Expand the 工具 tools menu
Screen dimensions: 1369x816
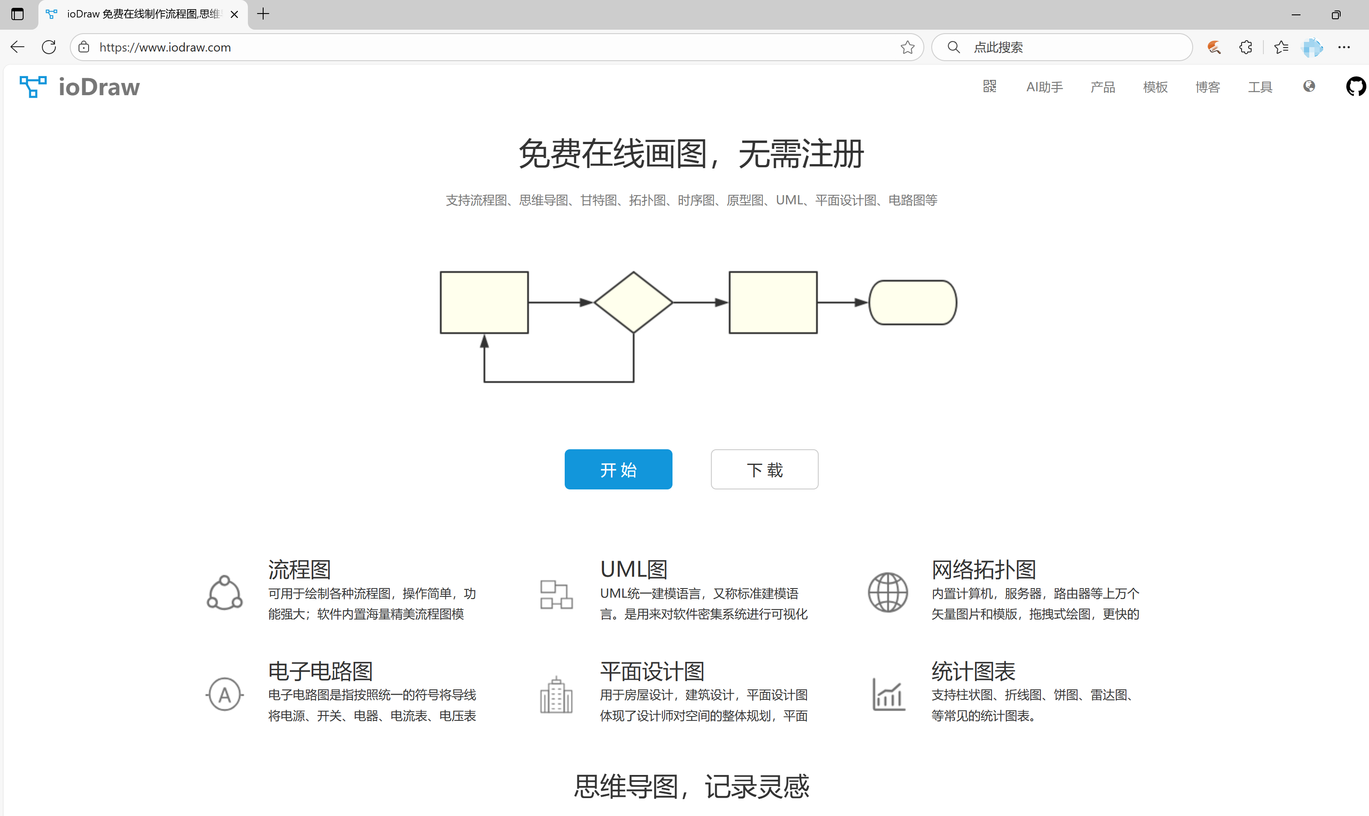pyautogui.click(x=1259, y=87)
